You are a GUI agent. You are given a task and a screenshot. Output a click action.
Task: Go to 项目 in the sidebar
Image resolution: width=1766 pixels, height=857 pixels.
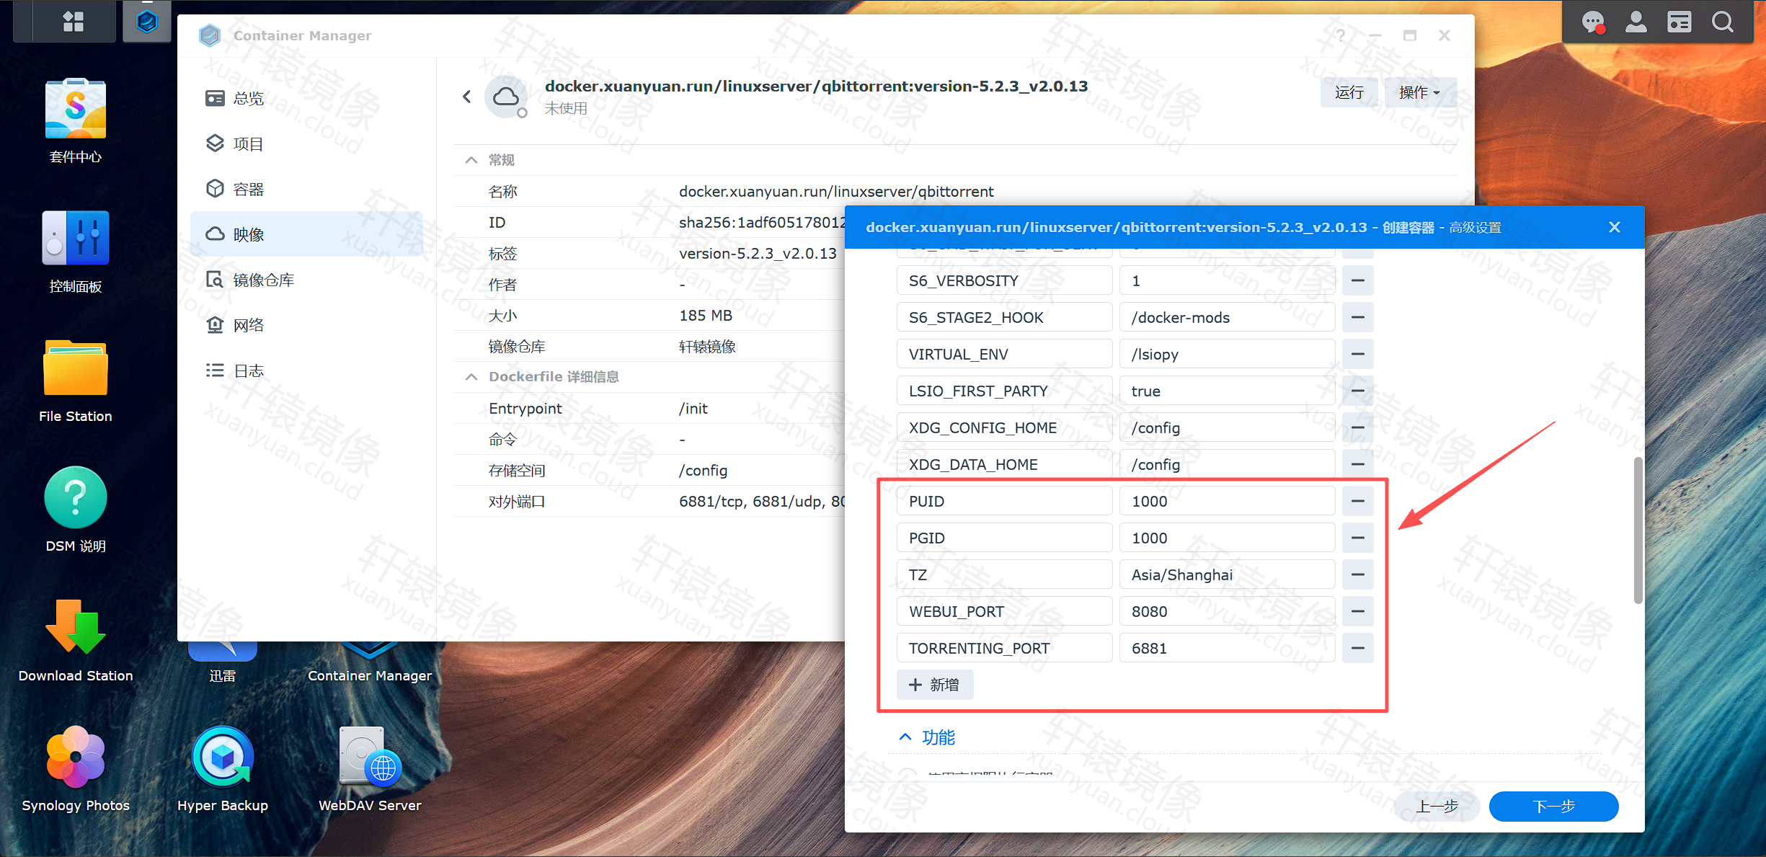[x=306, y=143]
